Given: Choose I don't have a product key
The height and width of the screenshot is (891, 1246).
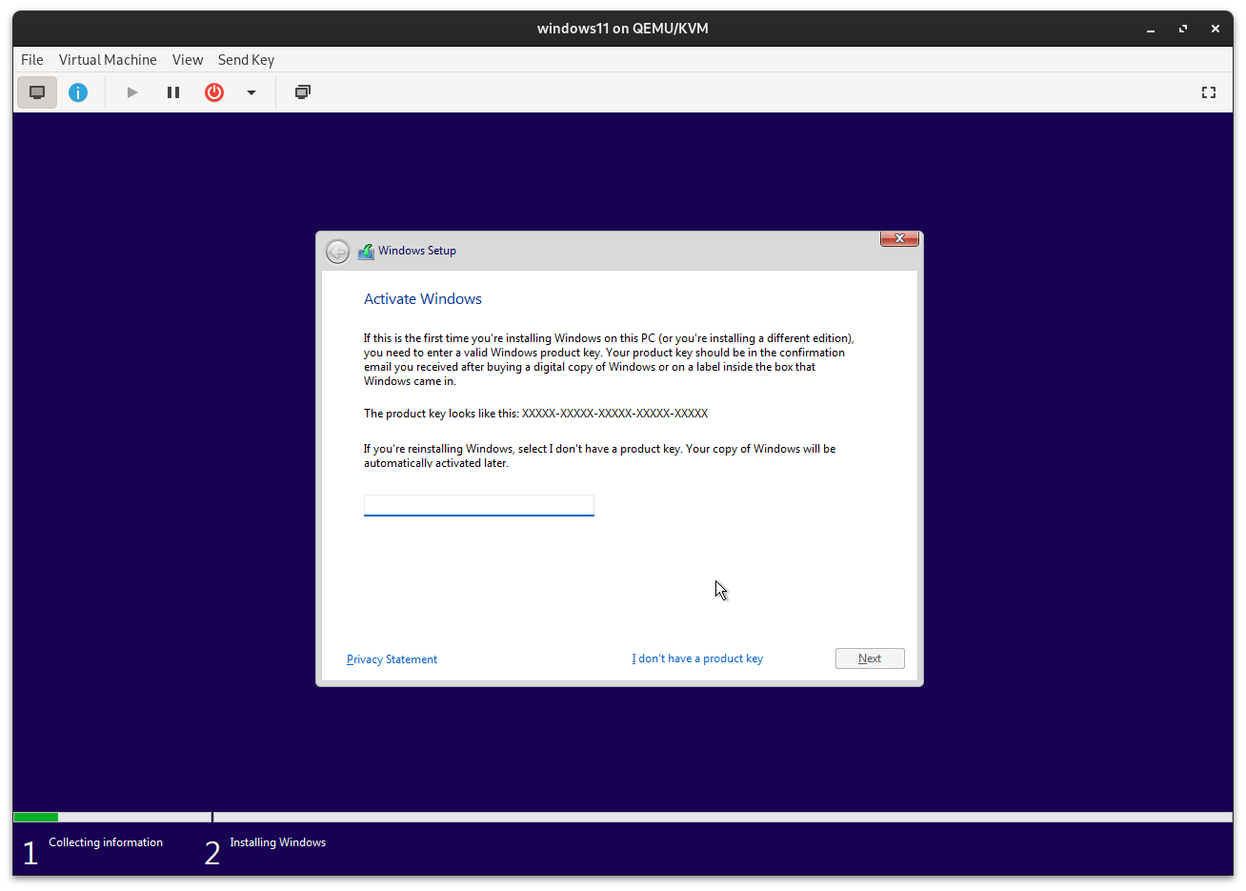Looking at the screenshot, I should (697, 658).
